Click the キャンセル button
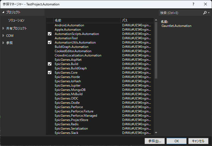The height and width of the screenshot is (146, 212). [198, 141]
